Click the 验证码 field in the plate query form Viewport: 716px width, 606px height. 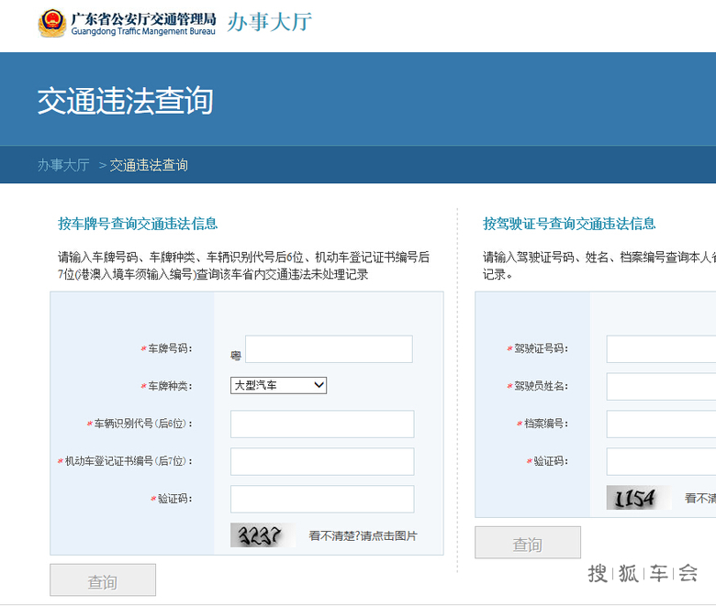pos(322,499)
